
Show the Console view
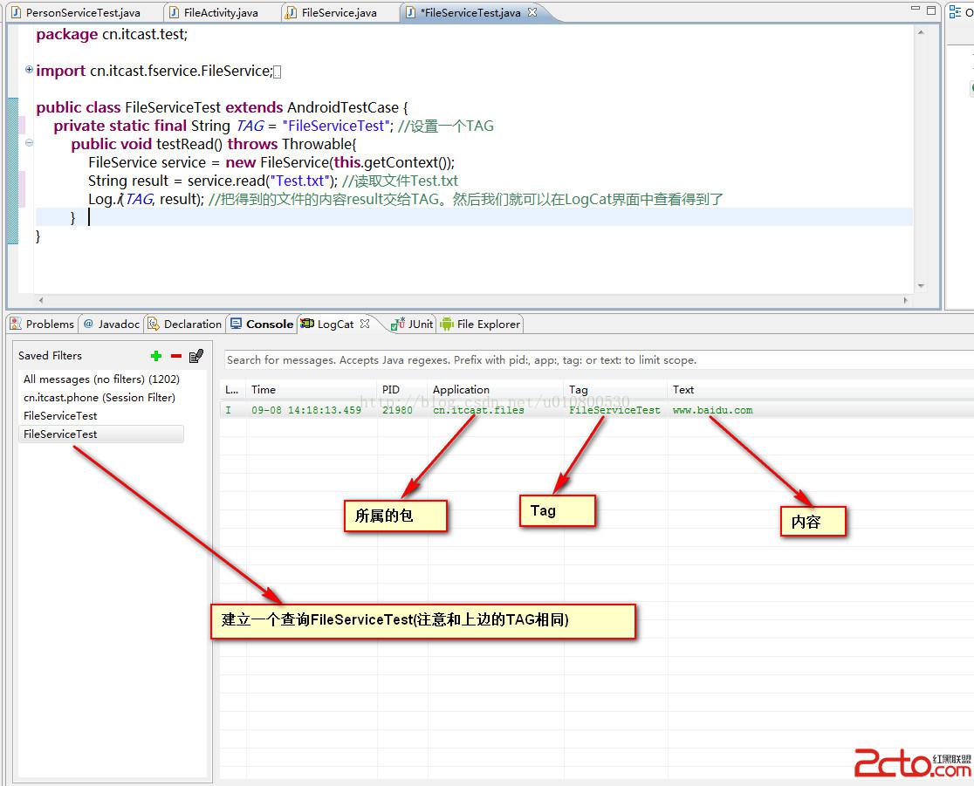click(x=262, y=324)
